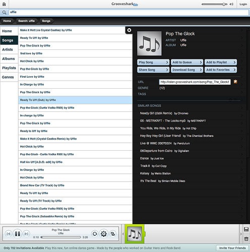Click Add to Playlist button
The height and width of the screenshot is (252, 250).
tap(221, 62)
